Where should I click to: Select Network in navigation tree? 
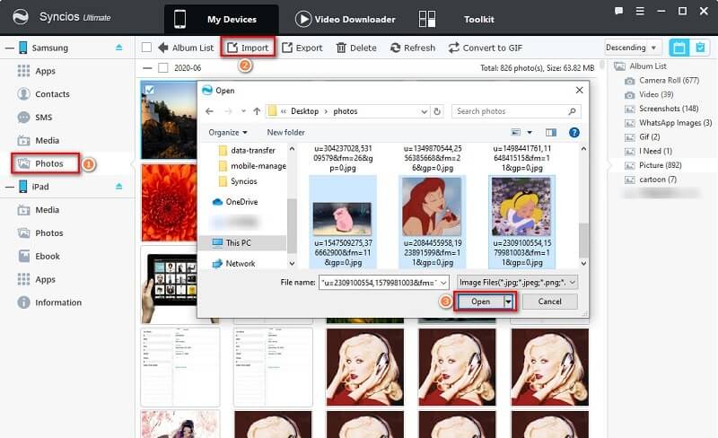point(234,264)
